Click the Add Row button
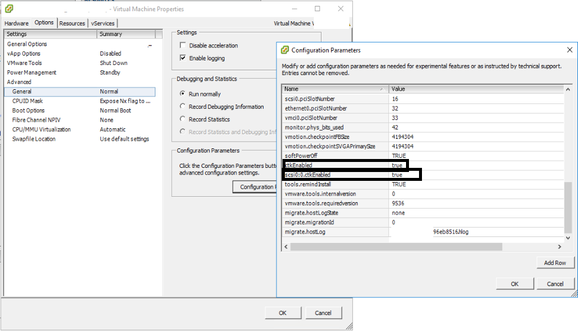This screenshot has width=578, height=331. 555,262
